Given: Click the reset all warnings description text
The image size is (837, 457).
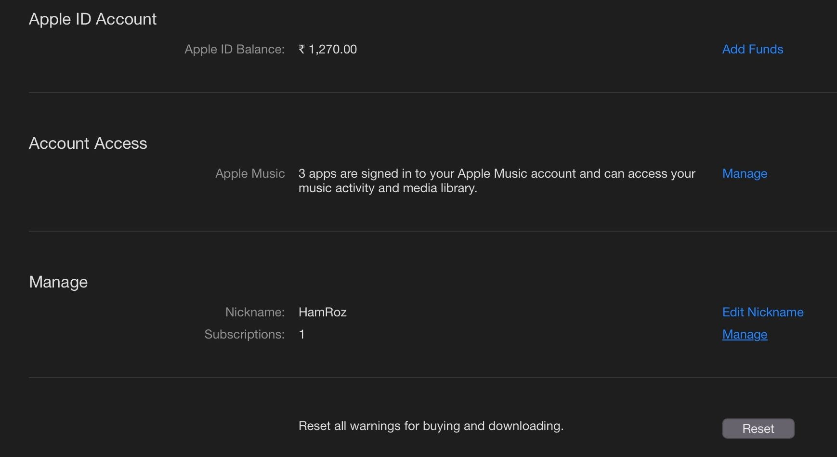Looking at the screenshot, I should [431, 426].
